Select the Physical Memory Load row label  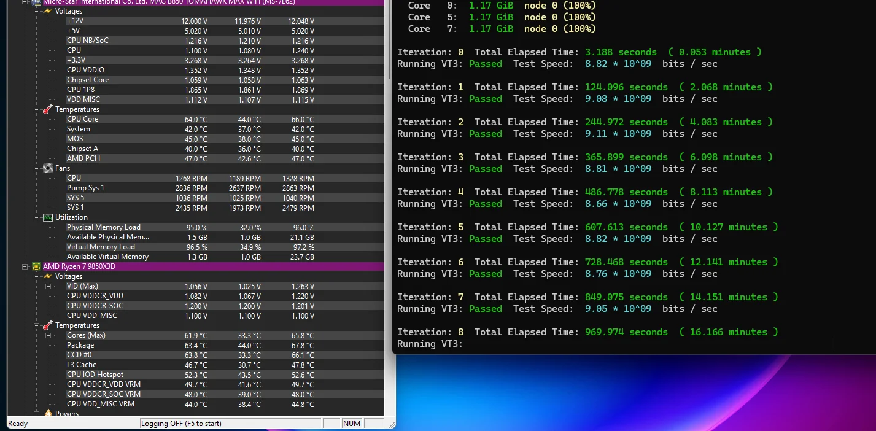[104, 227]
